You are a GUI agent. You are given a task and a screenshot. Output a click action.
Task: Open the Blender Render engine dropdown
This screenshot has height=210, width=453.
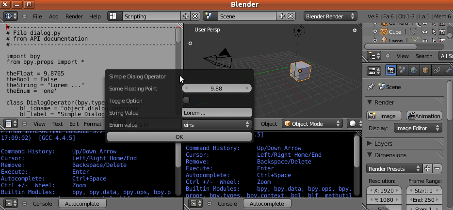click(330, 16)
